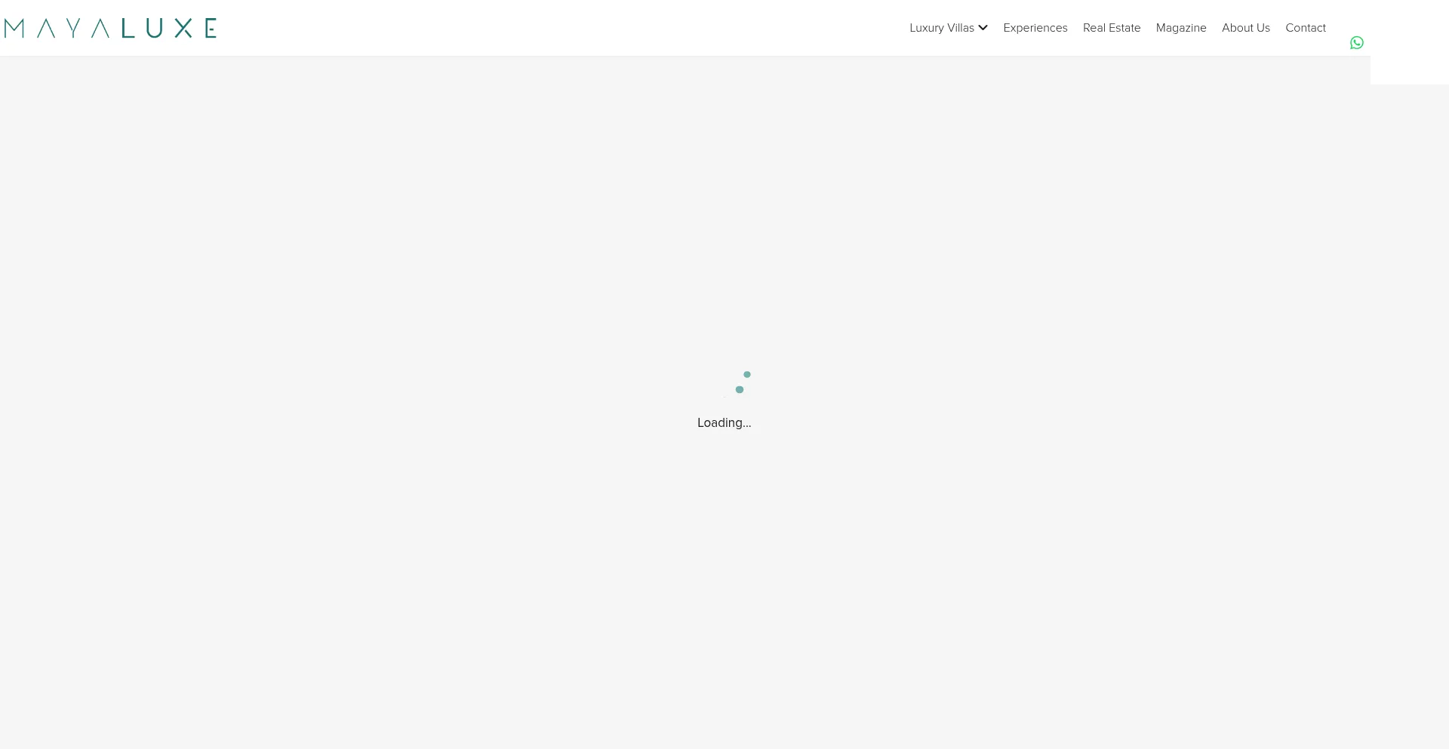Image resolution: width=1449 pixels, height=749 pixels.
Task: Open the Luxury Villas menu
Action: coord(942,28)
